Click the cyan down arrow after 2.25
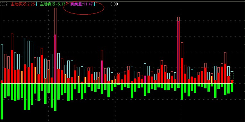The height and width of the screenshot is (122, 245). (x=36, y=4)
